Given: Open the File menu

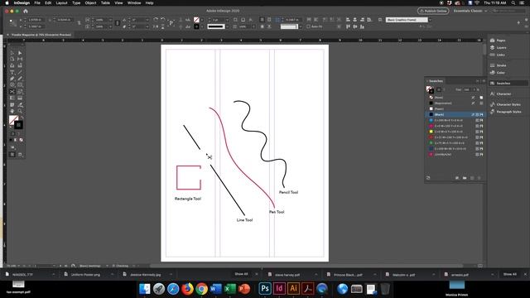Looking at the screenshot, I should tap(37, 2).
